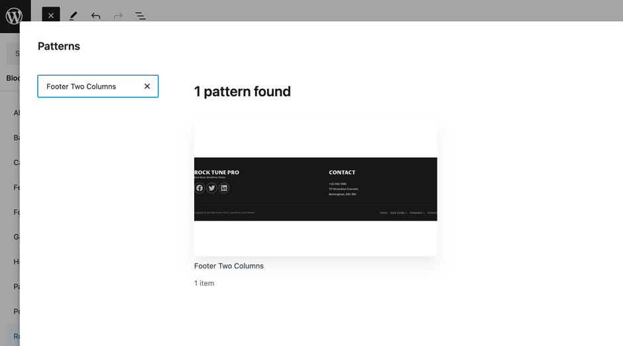Expand Templates submenu in footer preview
Image resolution: width=623 pixels, height=346 pixels.
[417, 213]
